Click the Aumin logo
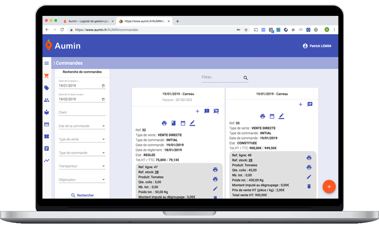This screenshot has height=227, width=379. click(x=63, y=45)
